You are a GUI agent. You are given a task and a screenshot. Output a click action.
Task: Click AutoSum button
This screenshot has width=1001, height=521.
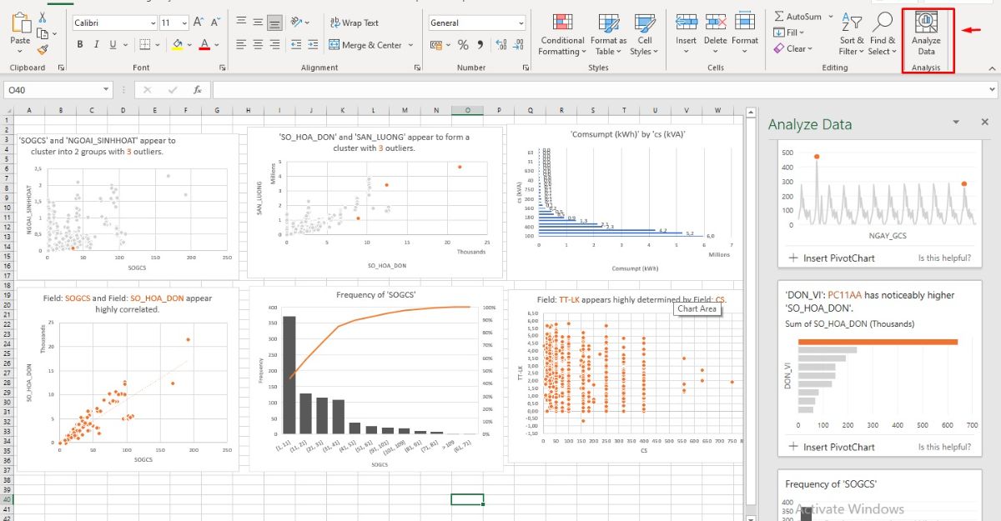[x=797, y=17]
